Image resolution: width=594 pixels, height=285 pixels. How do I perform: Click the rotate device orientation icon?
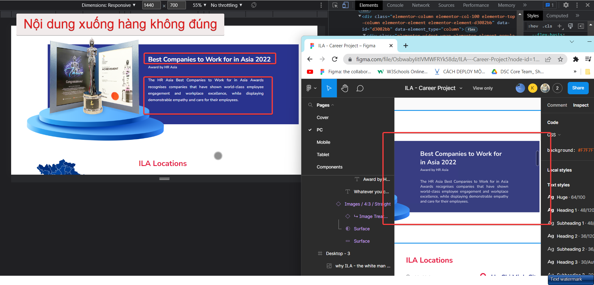point(254,5)
